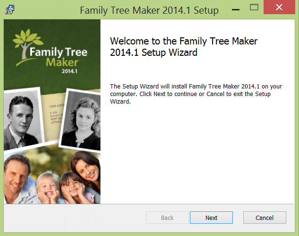Click the installer icon in the title bar
This screenshot has width=299, height=236.
9,10
